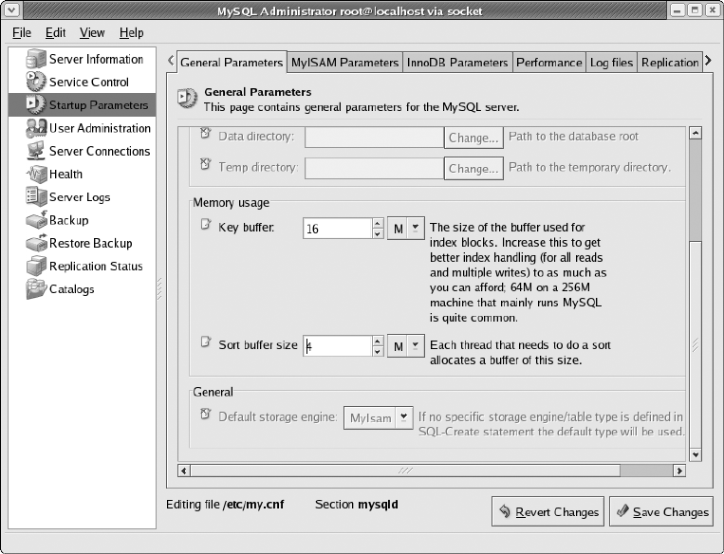Toggle the Temp directory enable icon
Image resolution: width=724 pixels, height=554 pixels.
(x=206, y=164)
